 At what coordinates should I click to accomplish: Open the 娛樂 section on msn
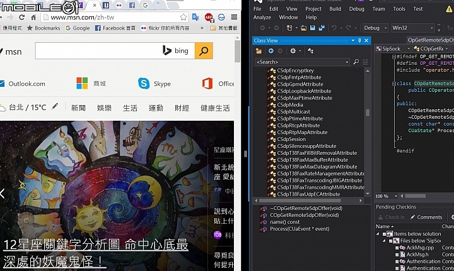click(x=104, y=108)
